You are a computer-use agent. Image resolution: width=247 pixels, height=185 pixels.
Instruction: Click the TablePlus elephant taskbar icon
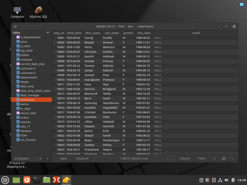pos(66,180)
